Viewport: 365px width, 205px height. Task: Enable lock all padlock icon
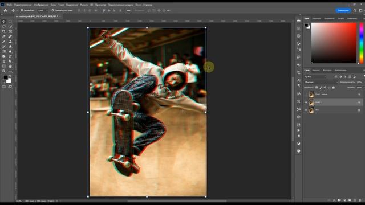pos(333,87)
